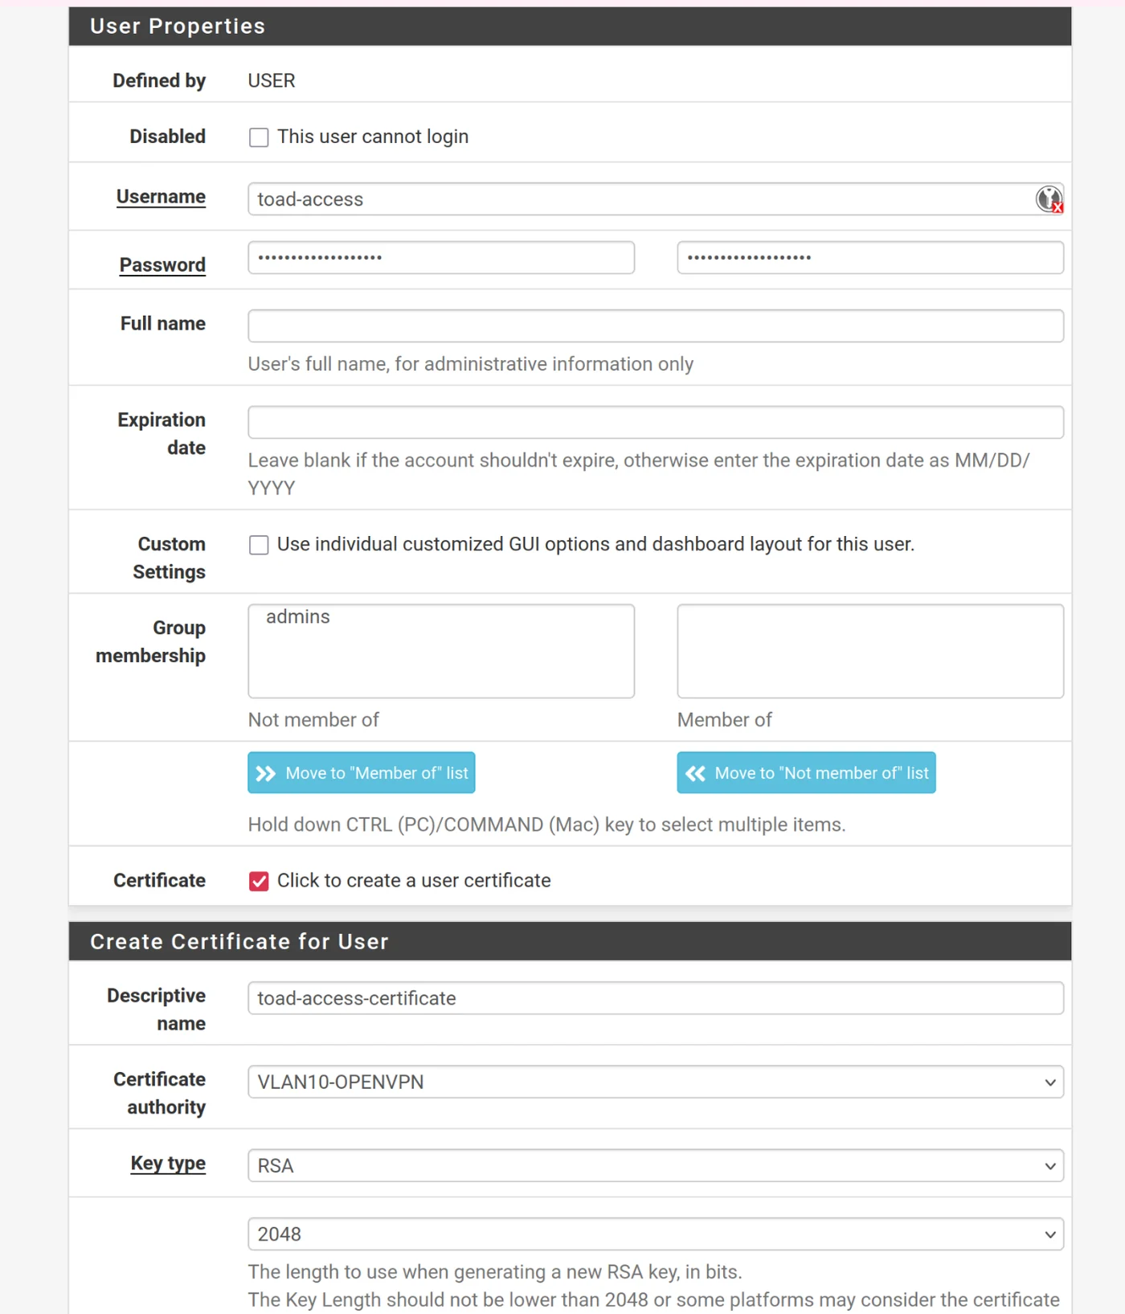This screenshot has height=1314, width=1125.
Task: Click the underlined Username label
Action: pos(161,196)
